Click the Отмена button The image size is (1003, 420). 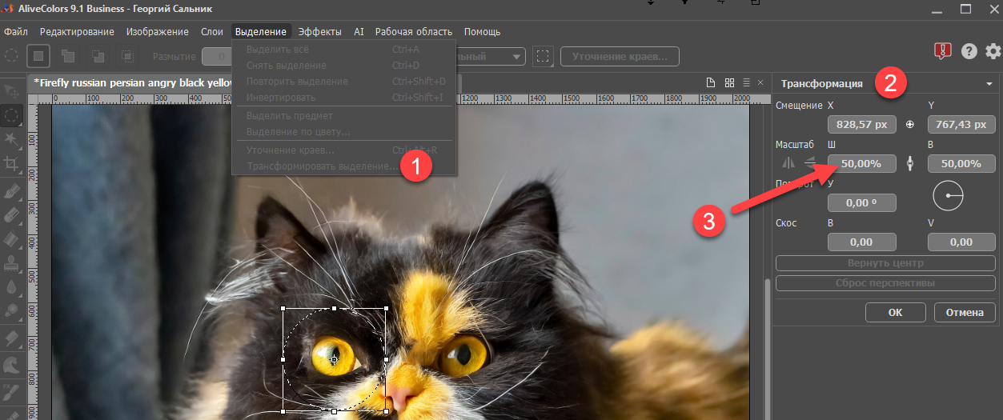tap(965, 313)
